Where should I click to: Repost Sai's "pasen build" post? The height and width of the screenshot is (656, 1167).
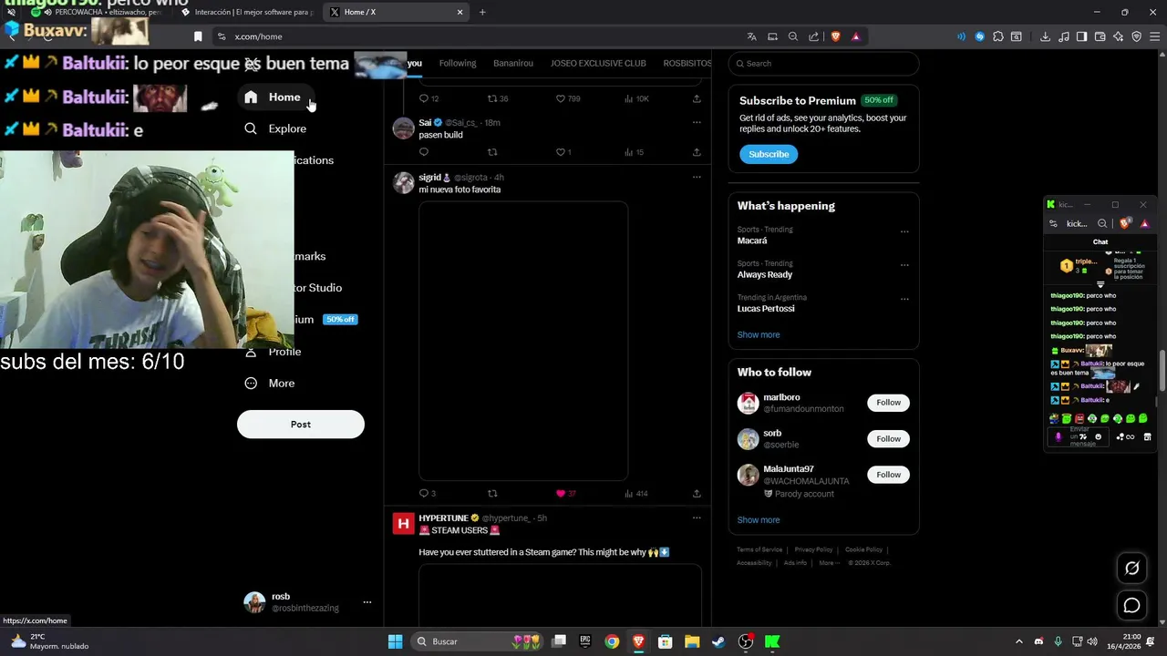point(492,152)
